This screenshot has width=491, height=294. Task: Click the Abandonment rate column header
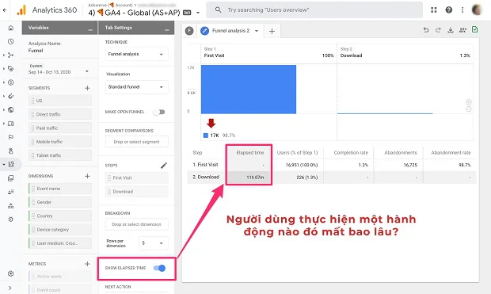[x=451, y=153]
